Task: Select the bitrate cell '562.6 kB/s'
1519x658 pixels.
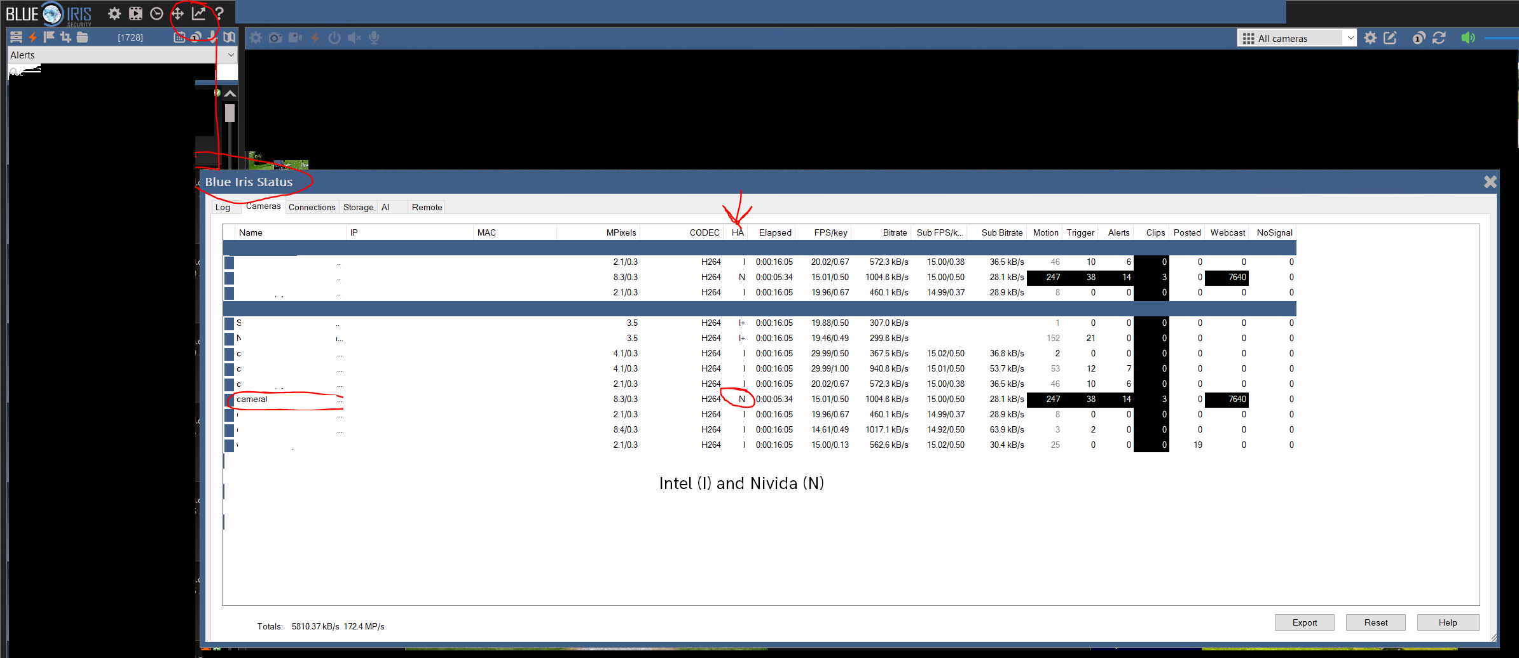Action: point(888,445)
